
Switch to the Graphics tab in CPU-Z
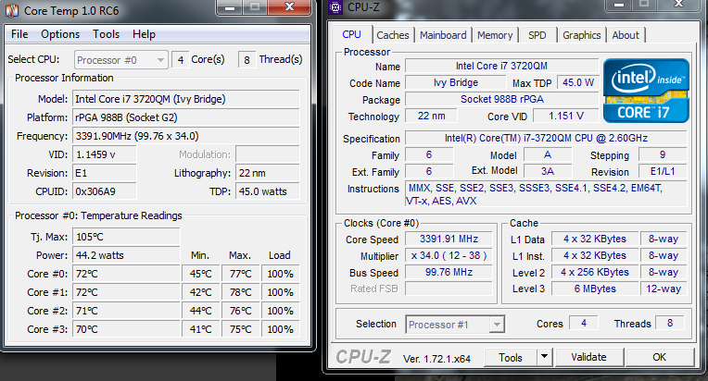pyautogui.click(x=582, y=35)
